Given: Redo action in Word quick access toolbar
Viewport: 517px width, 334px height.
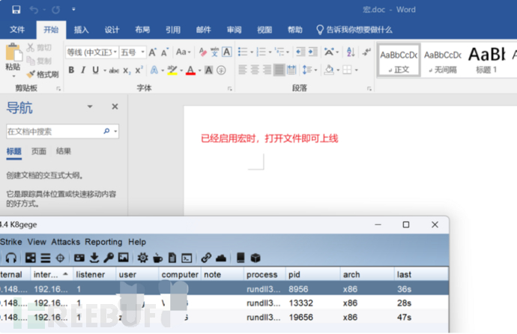Looking at the screenshot, I should click(55, 10).
